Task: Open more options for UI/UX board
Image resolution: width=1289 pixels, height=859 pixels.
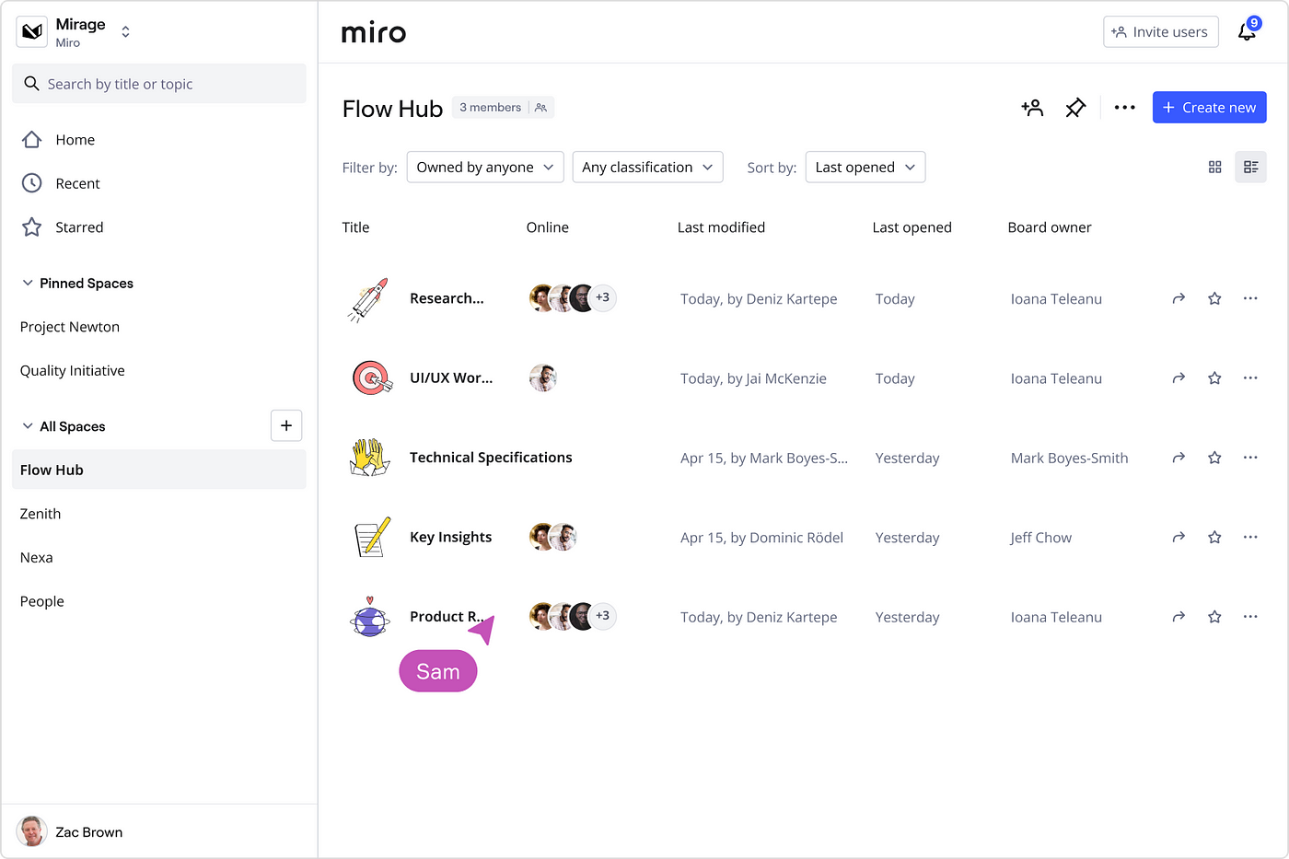Action: click(x=1250, y=377)
